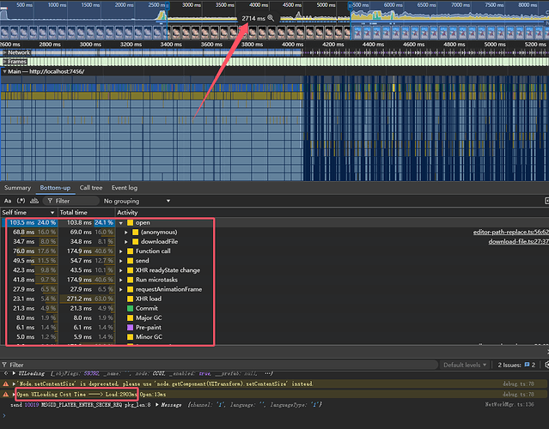
Task: Expand the requestAnimationFrame row
Action: pos(121,289)
